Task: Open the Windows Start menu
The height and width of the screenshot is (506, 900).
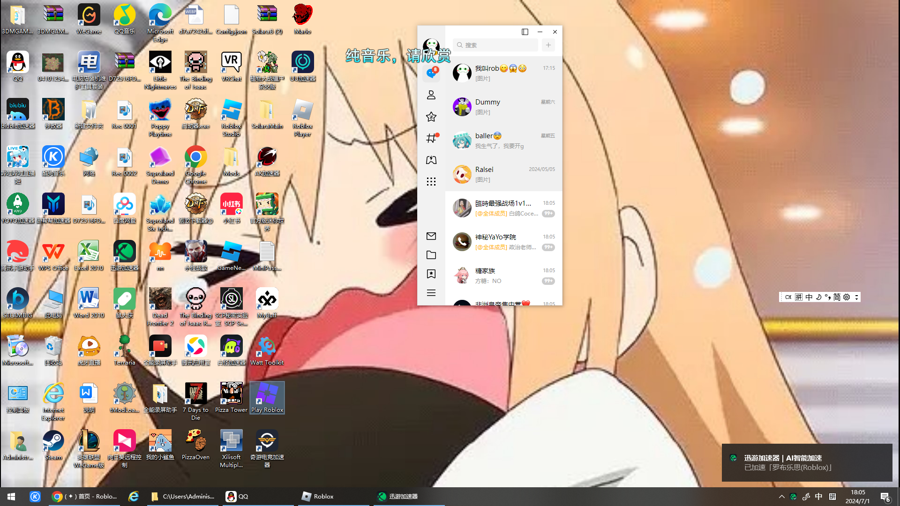Action: [x=11, y=497]
